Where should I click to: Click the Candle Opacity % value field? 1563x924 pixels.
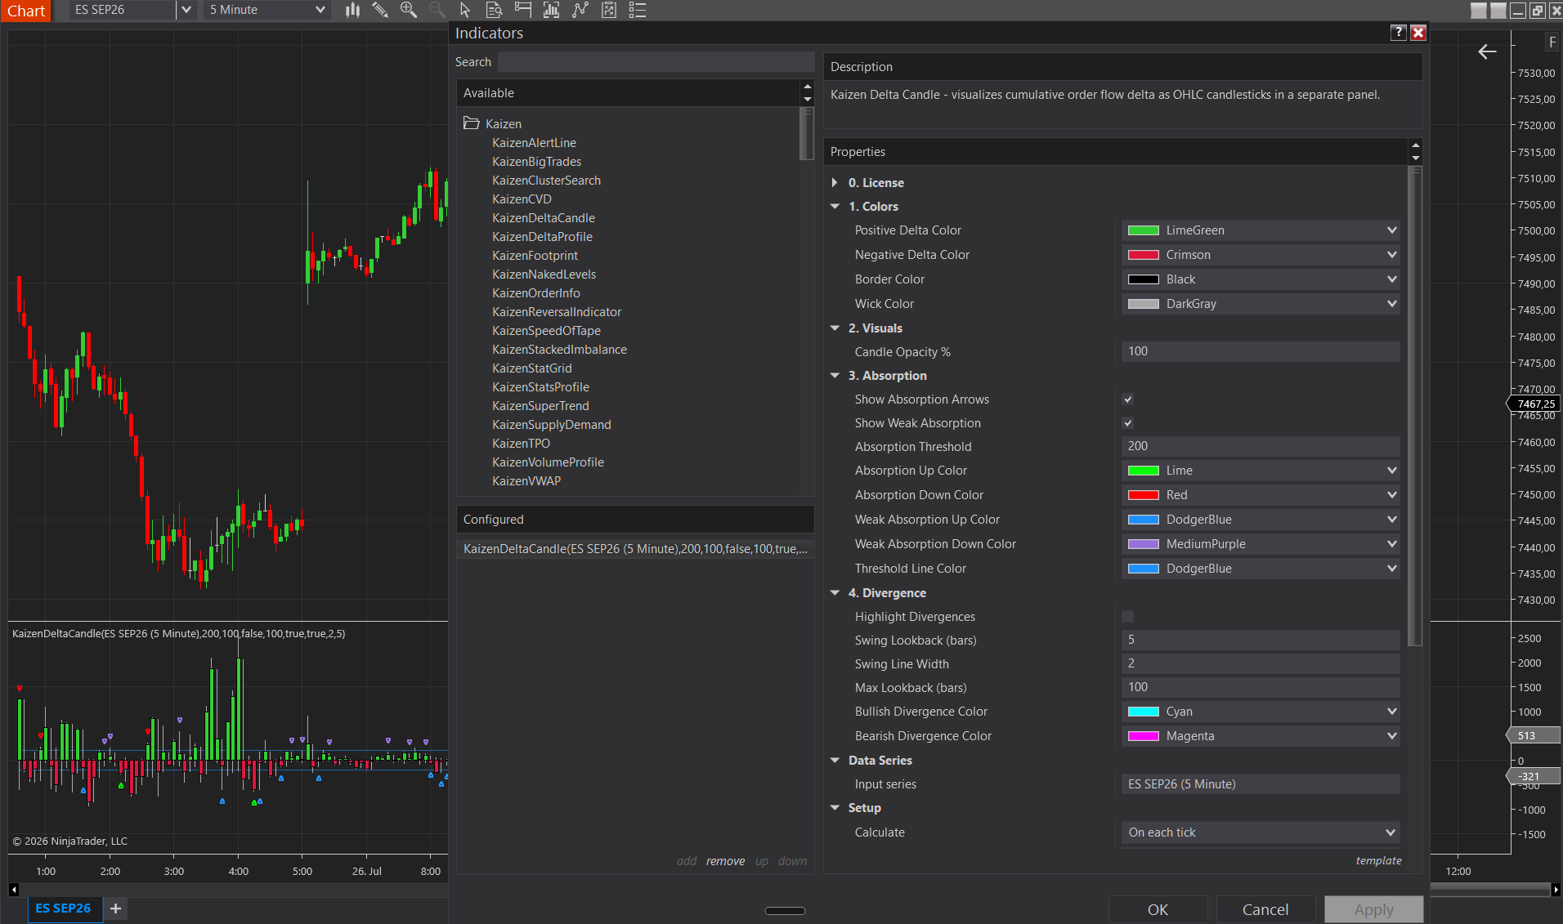(1260, 351)
